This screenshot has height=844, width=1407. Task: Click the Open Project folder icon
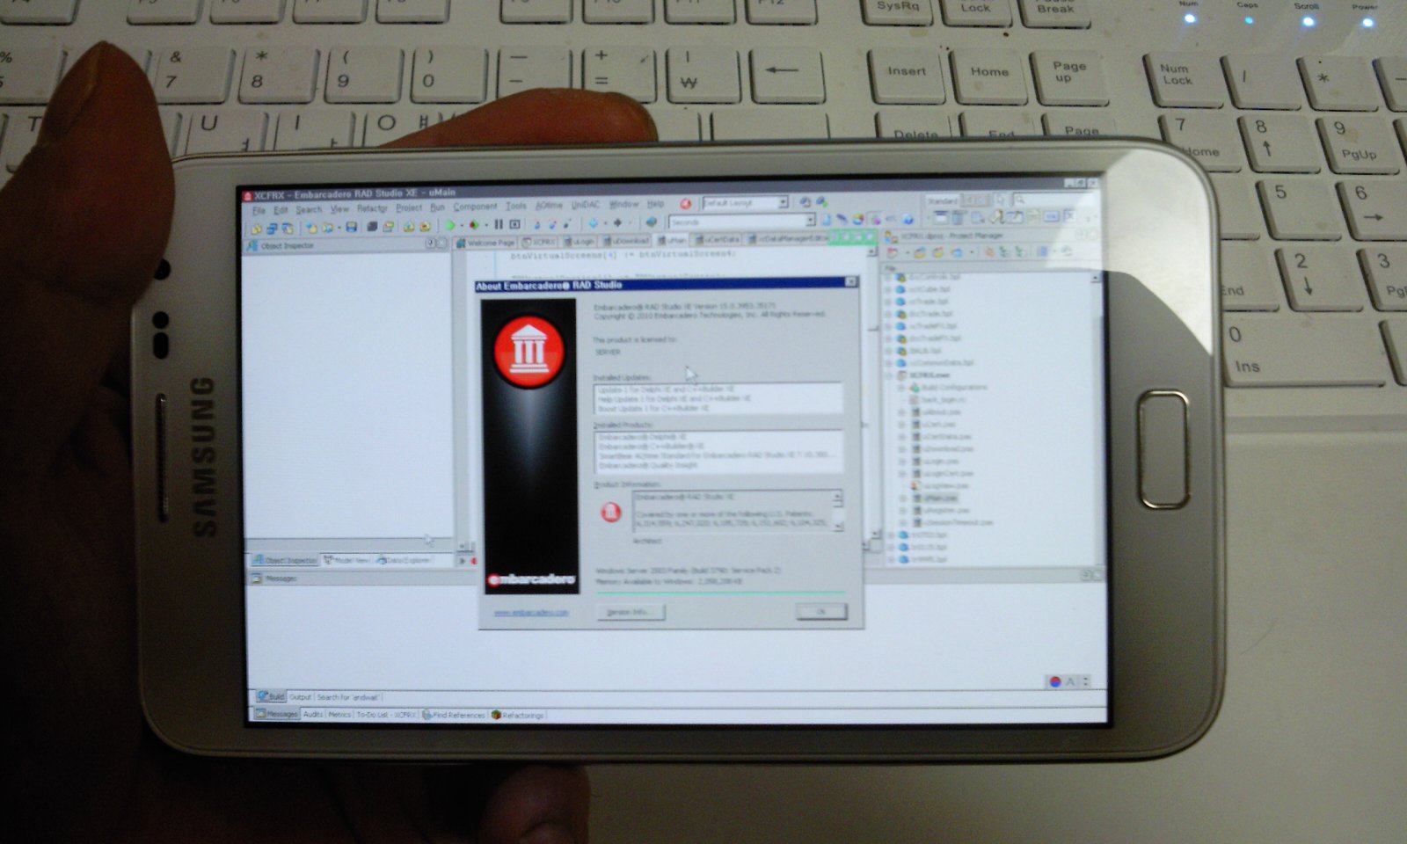click(x=310, y=228)
